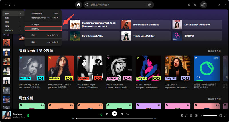Click the search magnifier icon
Image resolution: width=229 pixels, height=122 pixels.
click(87, 5)
